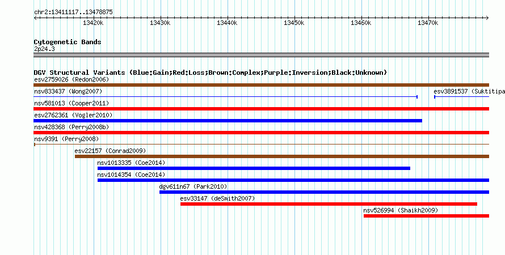Screen dimensions: 505x255
Task: Open the nsv1013335 (Coe2014) blue bar
Action: tap(254, 168)
